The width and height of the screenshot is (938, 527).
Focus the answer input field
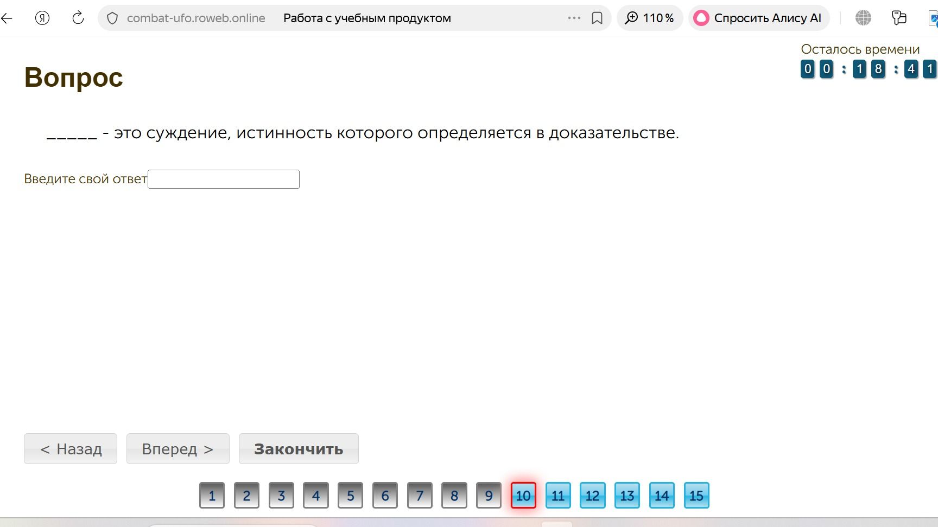224,179
